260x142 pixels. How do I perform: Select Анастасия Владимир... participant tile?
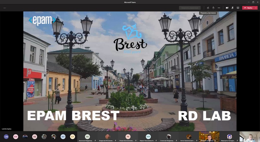tap(87, 137)
